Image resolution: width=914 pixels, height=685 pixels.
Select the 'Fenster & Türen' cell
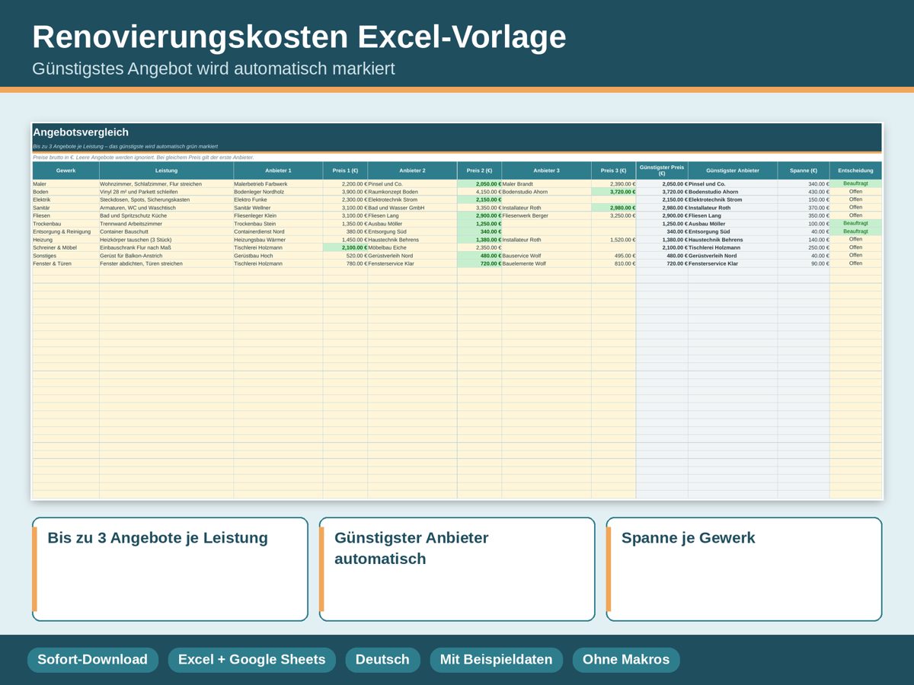tap(66, 264)
